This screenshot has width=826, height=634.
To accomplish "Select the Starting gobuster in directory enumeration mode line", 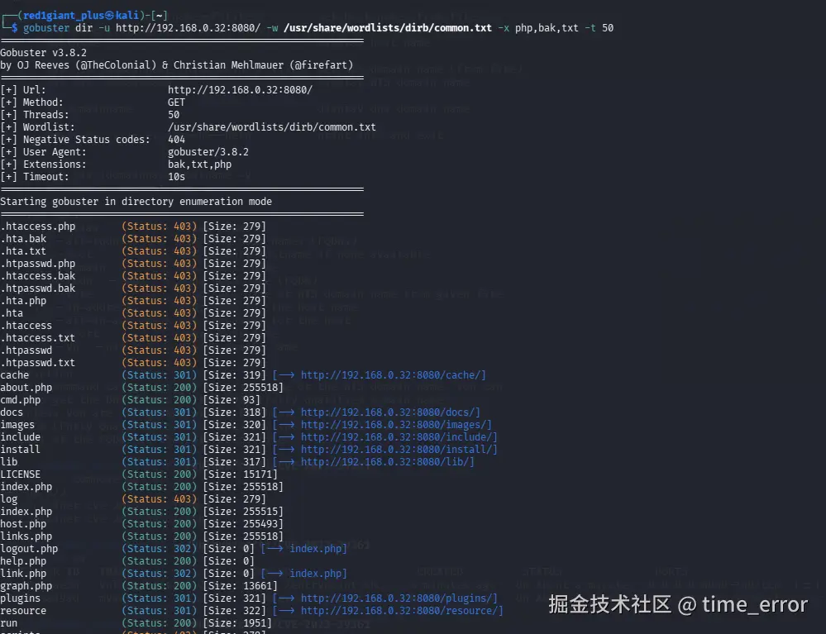I will point(136,202).
